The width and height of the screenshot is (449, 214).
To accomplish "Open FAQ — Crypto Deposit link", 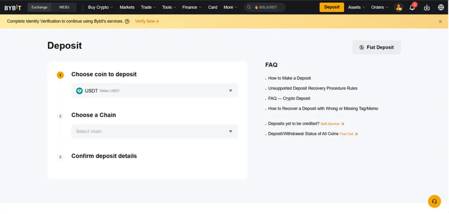I will (289, 99).
